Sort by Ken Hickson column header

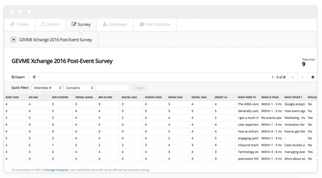(x=60, y=97)
